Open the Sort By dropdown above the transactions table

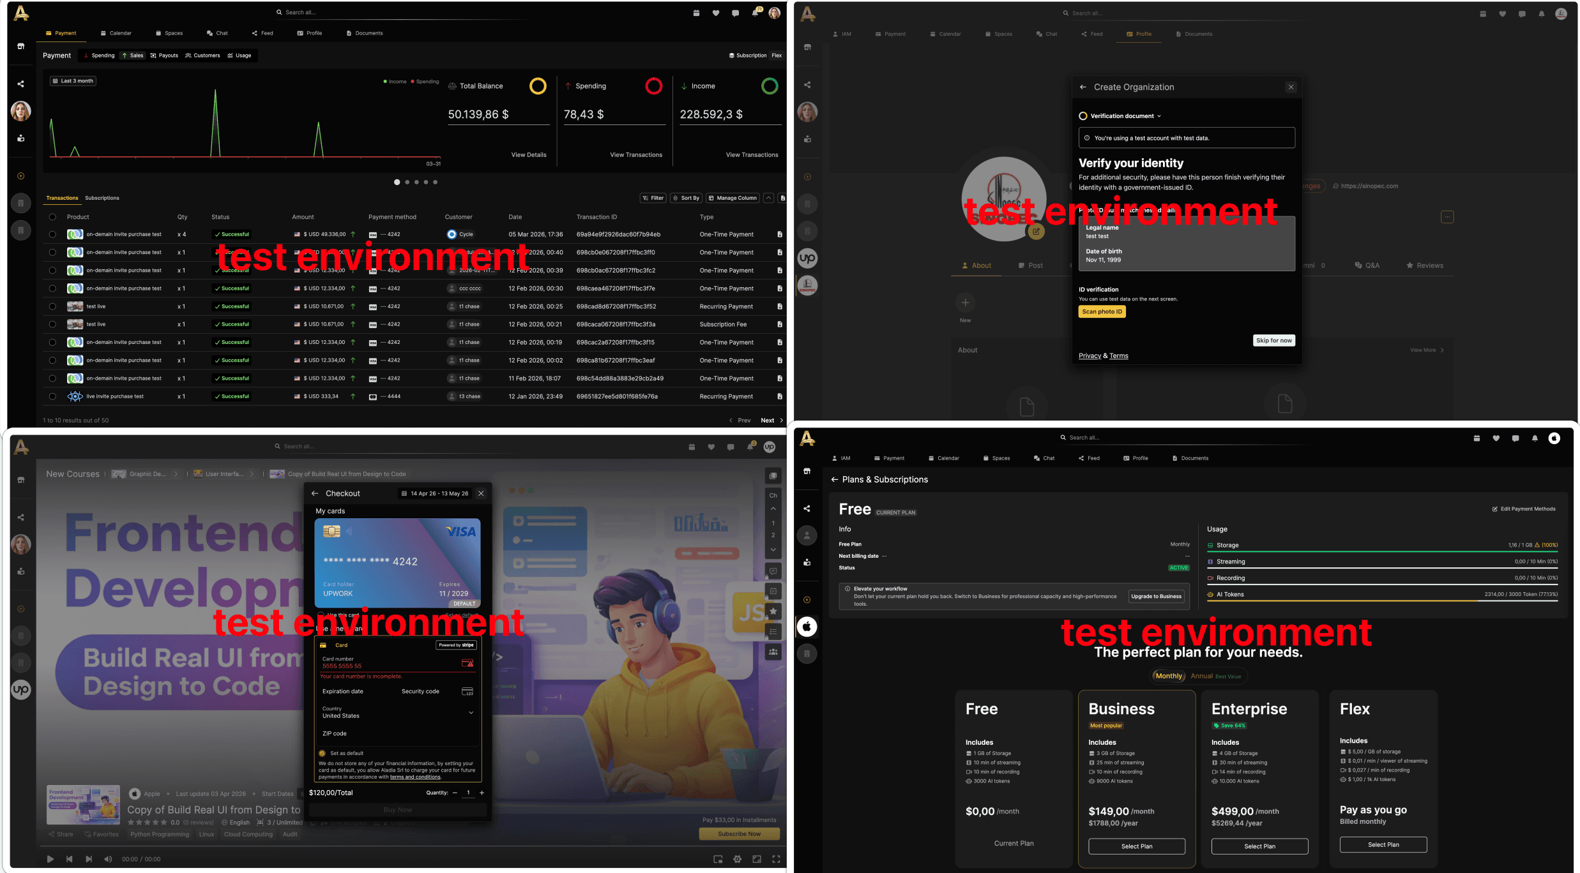pyautogui.click(x=687, y=198)
